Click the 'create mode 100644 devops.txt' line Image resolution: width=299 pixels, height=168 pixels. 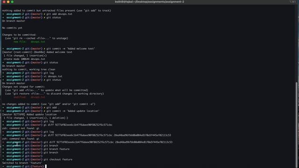(24, 59)
